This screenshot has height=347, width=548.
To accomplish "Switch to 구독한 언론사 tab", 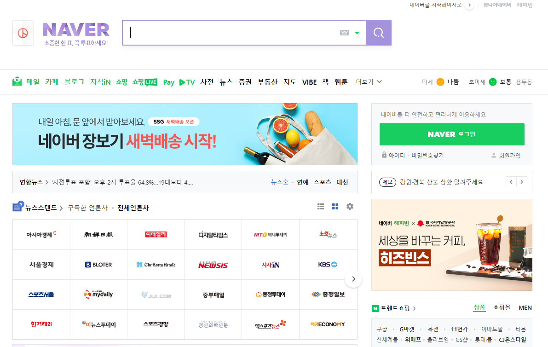I will (87, 208).
